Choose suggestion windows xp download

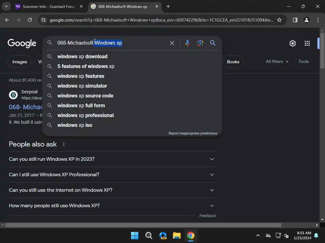point(132,56)
